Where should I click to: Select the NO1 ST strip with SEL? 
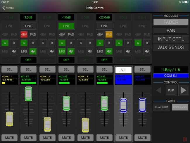click(28, 69)
